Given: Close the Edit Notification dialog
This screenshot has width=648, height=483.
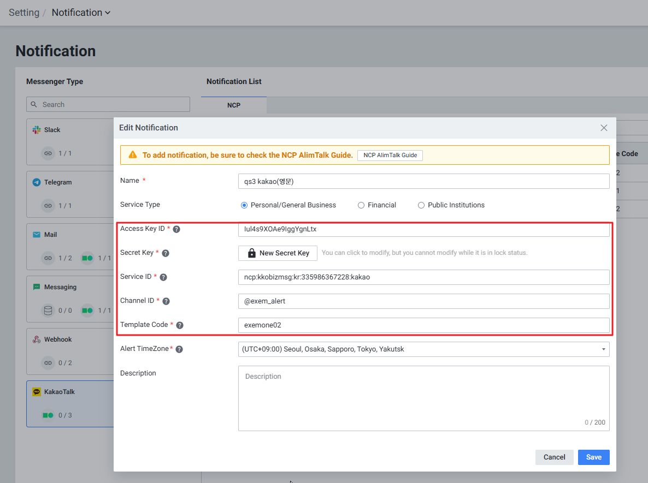Looking at the screenshot, I should click(x=604, y=128).
